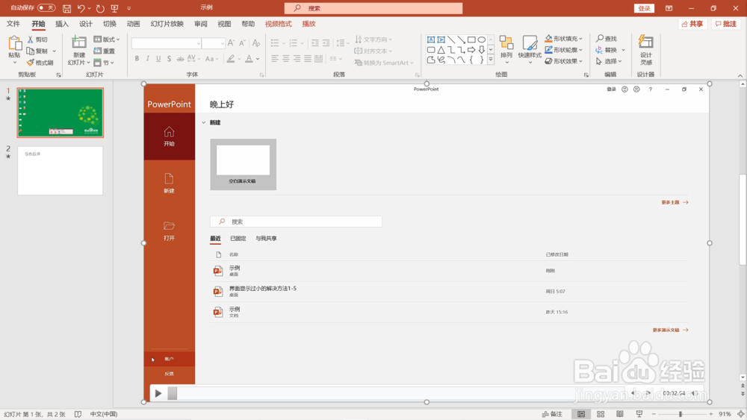Image resolution: width=747 pixels, height=420 pixels.
Task: Underline the selected text
Action: click(x=158, y=58)
